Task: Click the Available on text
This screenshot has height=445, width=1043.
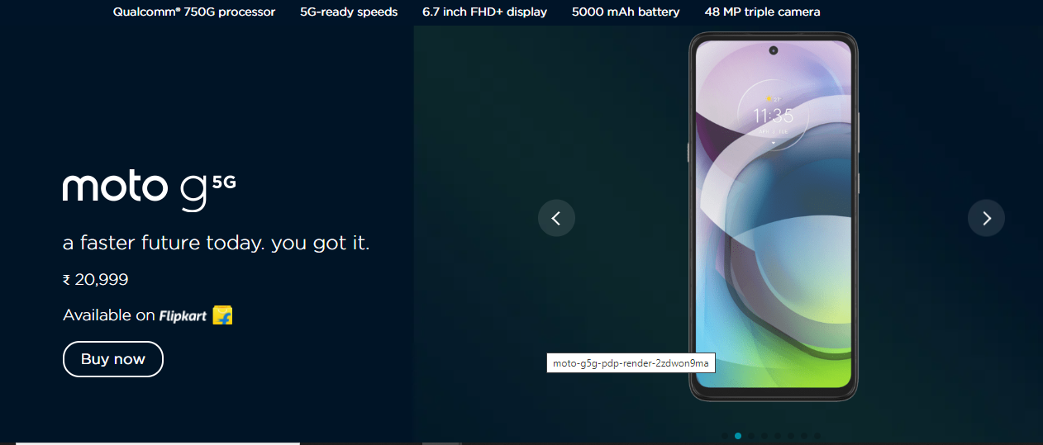Action: click(x=109, y=315)
